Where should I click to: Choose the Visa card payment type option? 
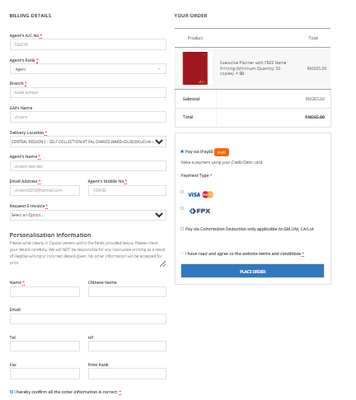pyautogui.click(x=182, y=192)
